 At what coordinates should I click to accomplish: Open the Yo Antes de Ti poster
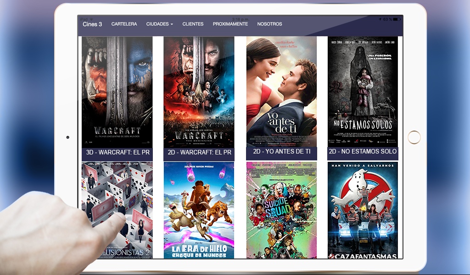pos(281,92)
